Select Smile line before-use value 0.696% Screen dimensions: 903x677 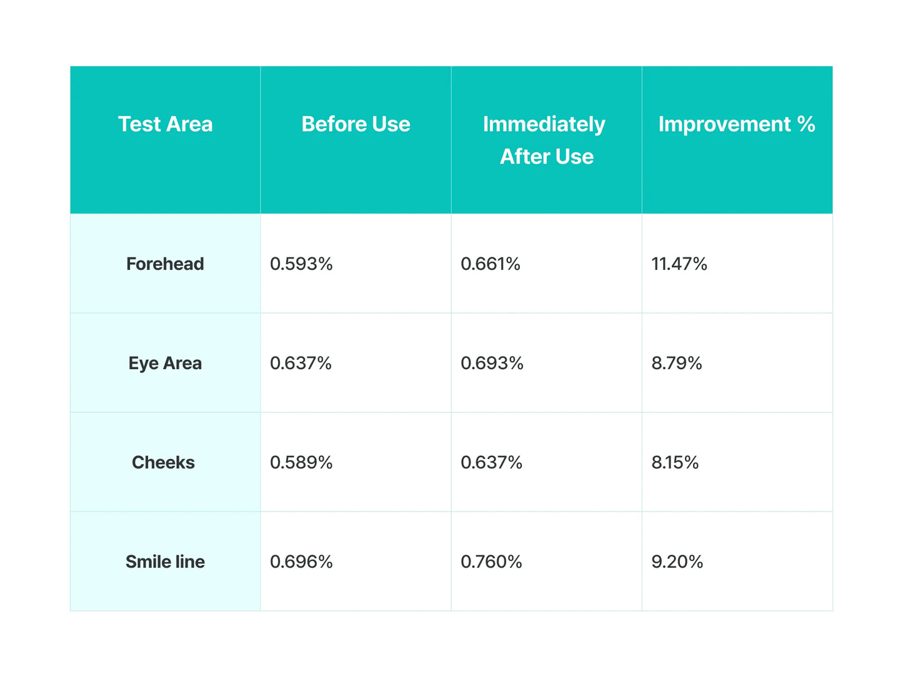301,562
